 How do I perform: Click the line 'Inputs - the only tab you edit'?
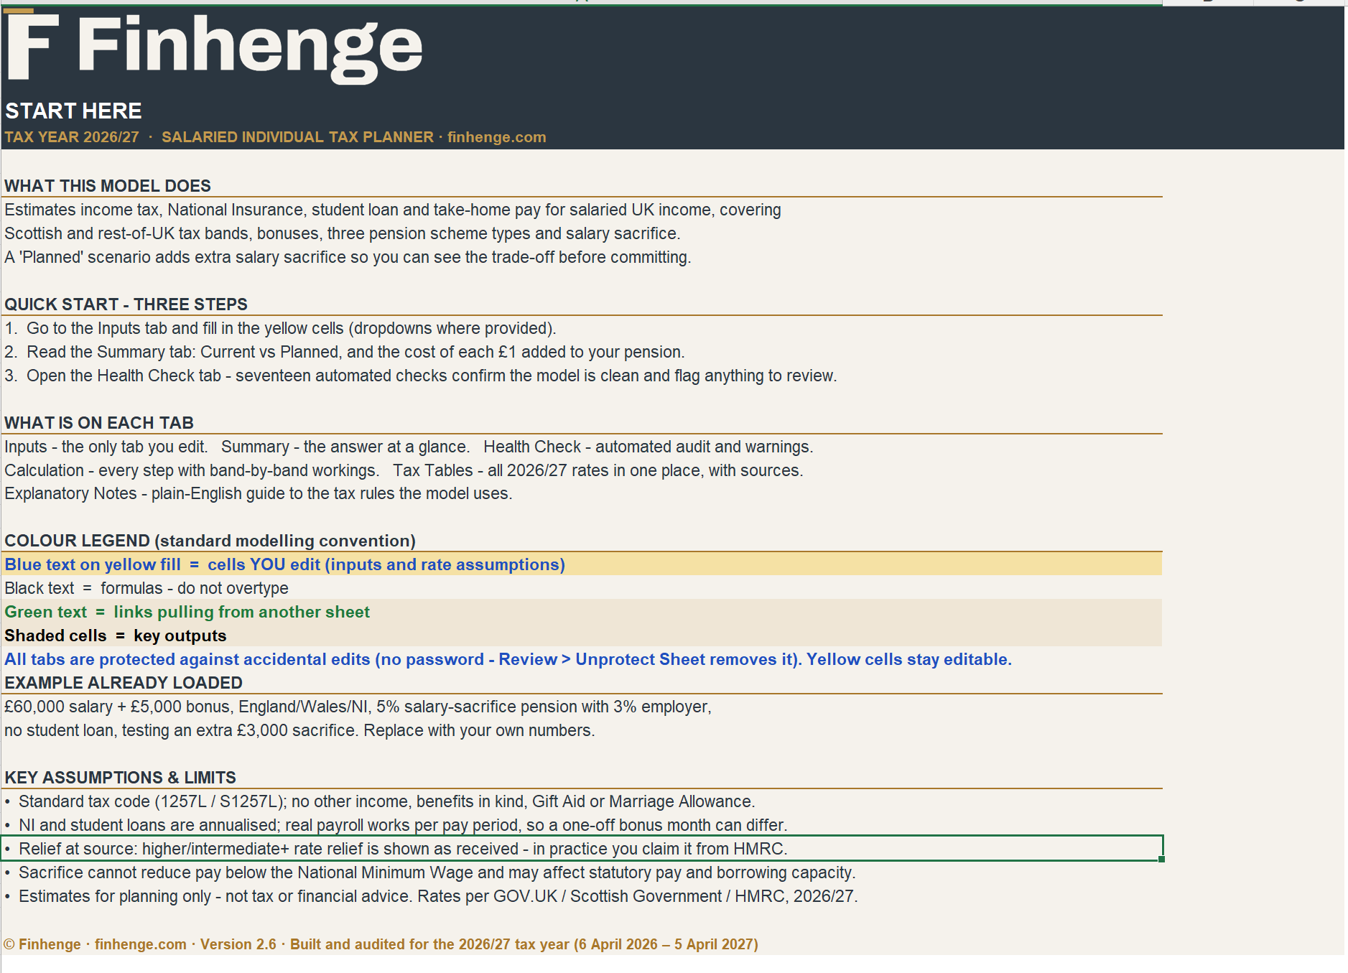(x=409, y=447)
